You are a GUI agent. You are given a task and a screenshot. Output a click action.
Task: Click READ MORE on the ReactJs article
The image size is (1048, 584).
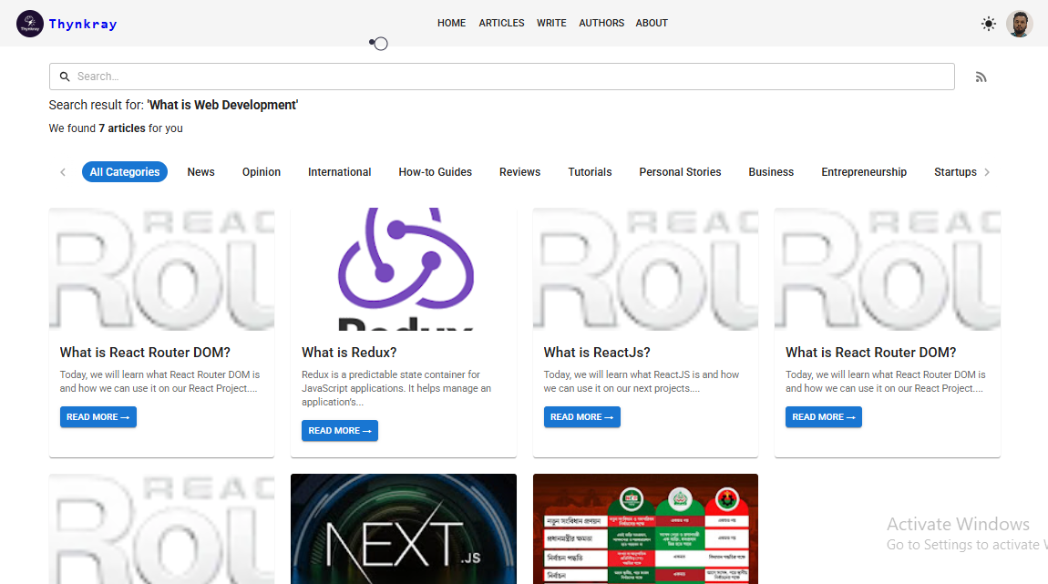click(x=581, y=417)
